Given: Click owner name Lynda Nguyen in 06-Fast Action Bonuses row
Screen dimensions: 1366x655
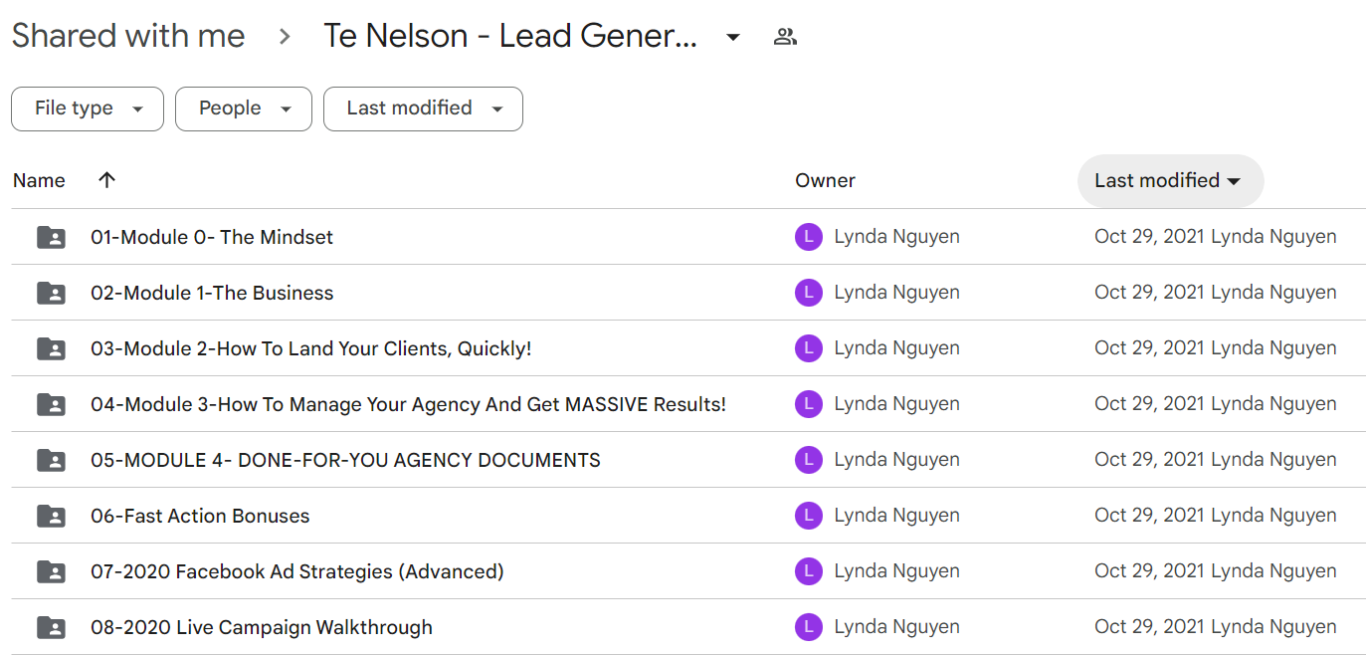Looking at the screenshot, I should pos(896,516).
